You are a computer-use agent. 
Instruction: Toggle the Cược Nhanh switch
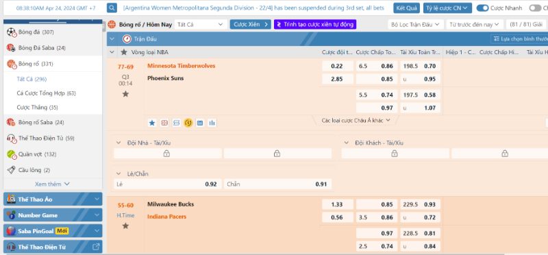click(x=482, y=8)
